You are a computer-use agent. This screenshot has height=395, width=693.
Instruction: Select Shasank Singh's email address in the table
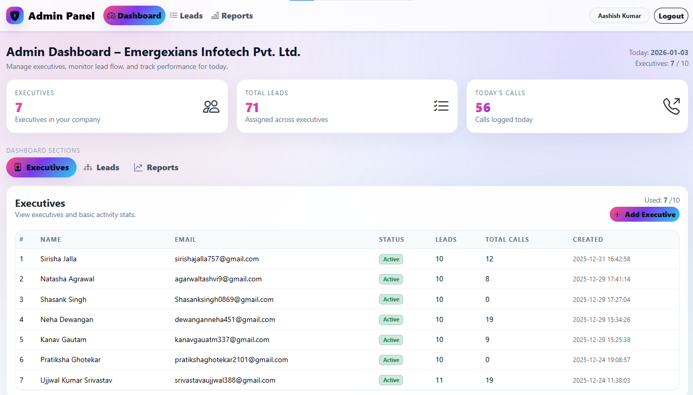tap(224, 299)
